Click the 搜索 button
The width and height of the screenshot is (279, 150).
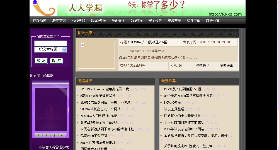tap(56, 61)
